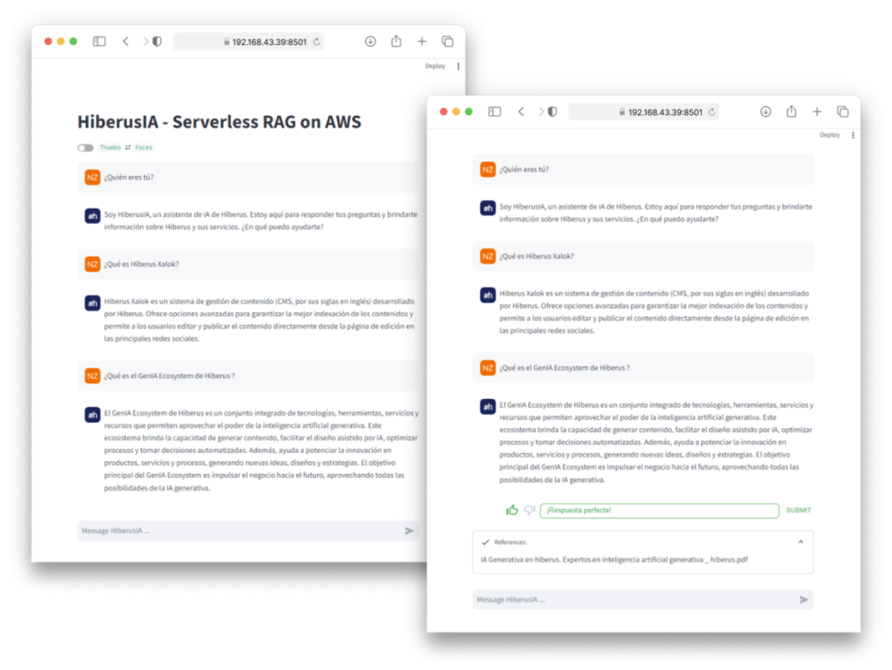The image size is (892, 670).
Task: Click the thumbs down feedback icon
Action: [530, 511]
